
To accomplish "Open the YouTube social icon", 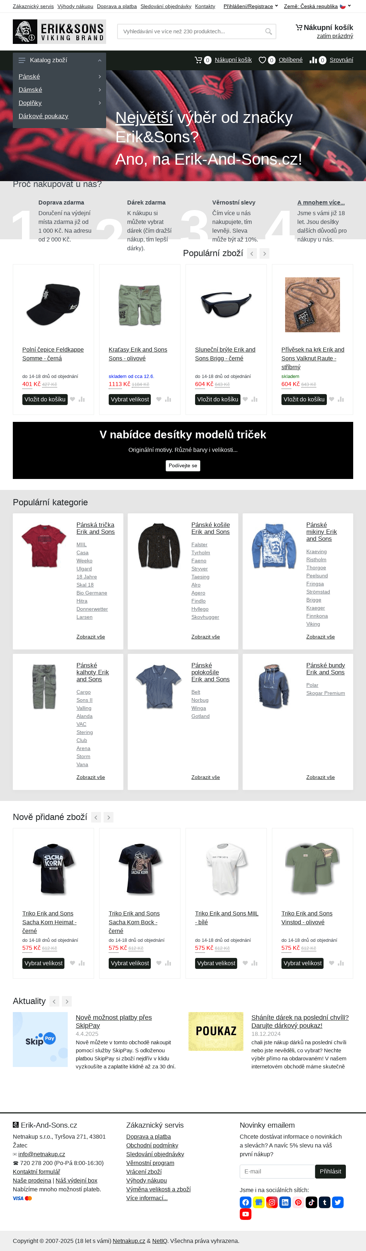I will (246, 1214).
